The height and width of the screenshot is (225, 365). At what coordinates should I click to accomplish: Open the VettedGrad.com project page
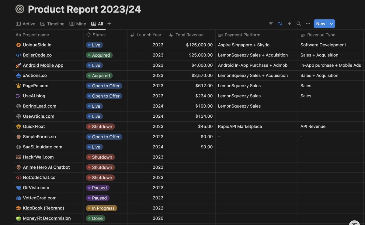40,198
